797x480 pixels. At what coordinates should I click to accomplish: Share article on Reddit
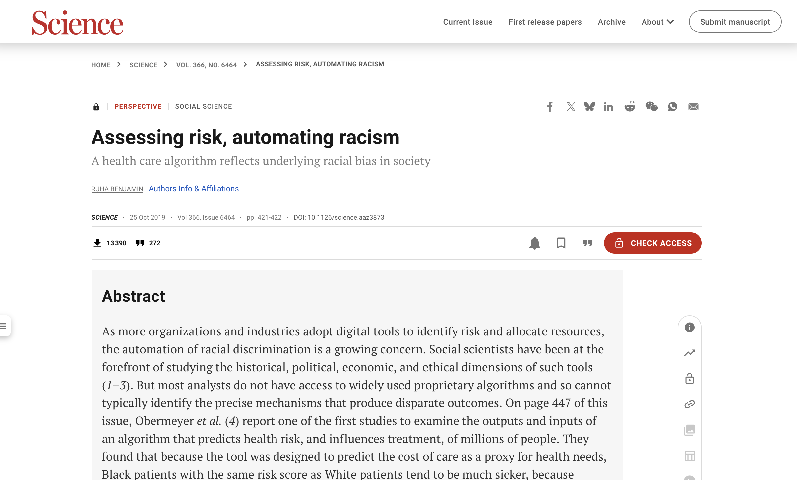630,107
